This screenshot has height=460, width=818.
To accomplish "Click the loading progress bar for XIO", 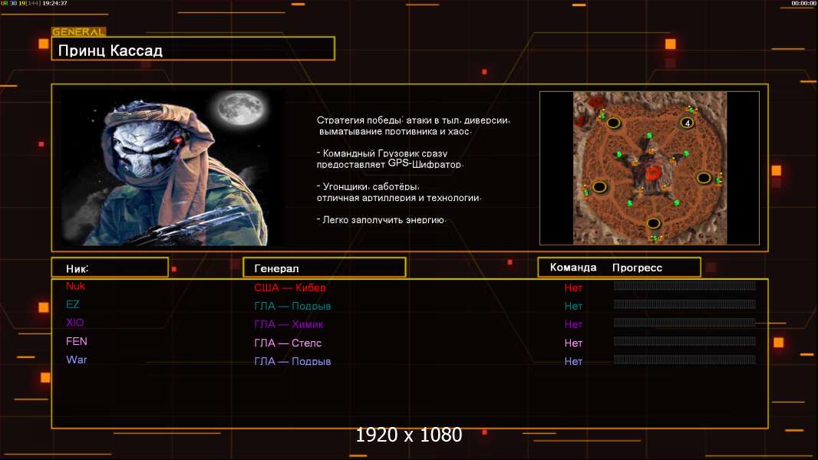I will pyautogui.click(x=684, y=323).
